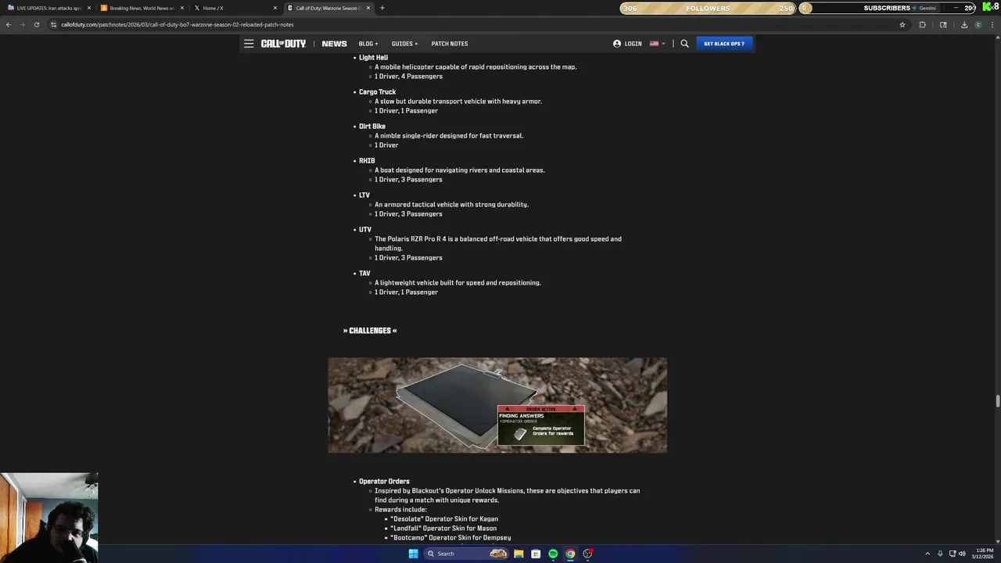The width and height of the screenshot is (1001, 563).
Task: Click the "RHIB" heading
Action: (x=367, y=161)
